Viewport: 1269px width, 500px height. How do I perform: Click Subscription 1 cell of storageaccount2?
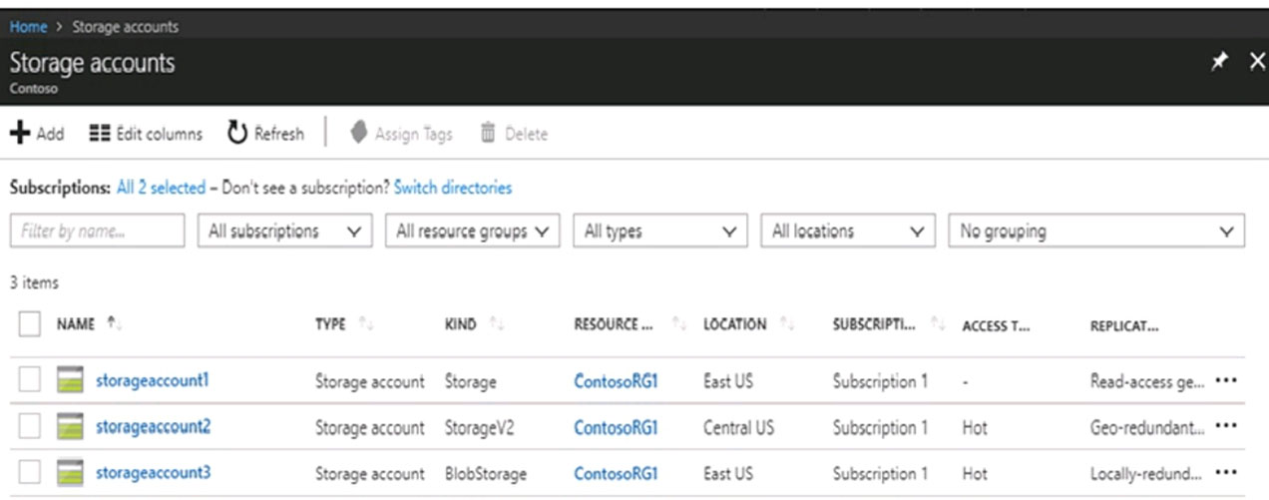coord(880,428)
